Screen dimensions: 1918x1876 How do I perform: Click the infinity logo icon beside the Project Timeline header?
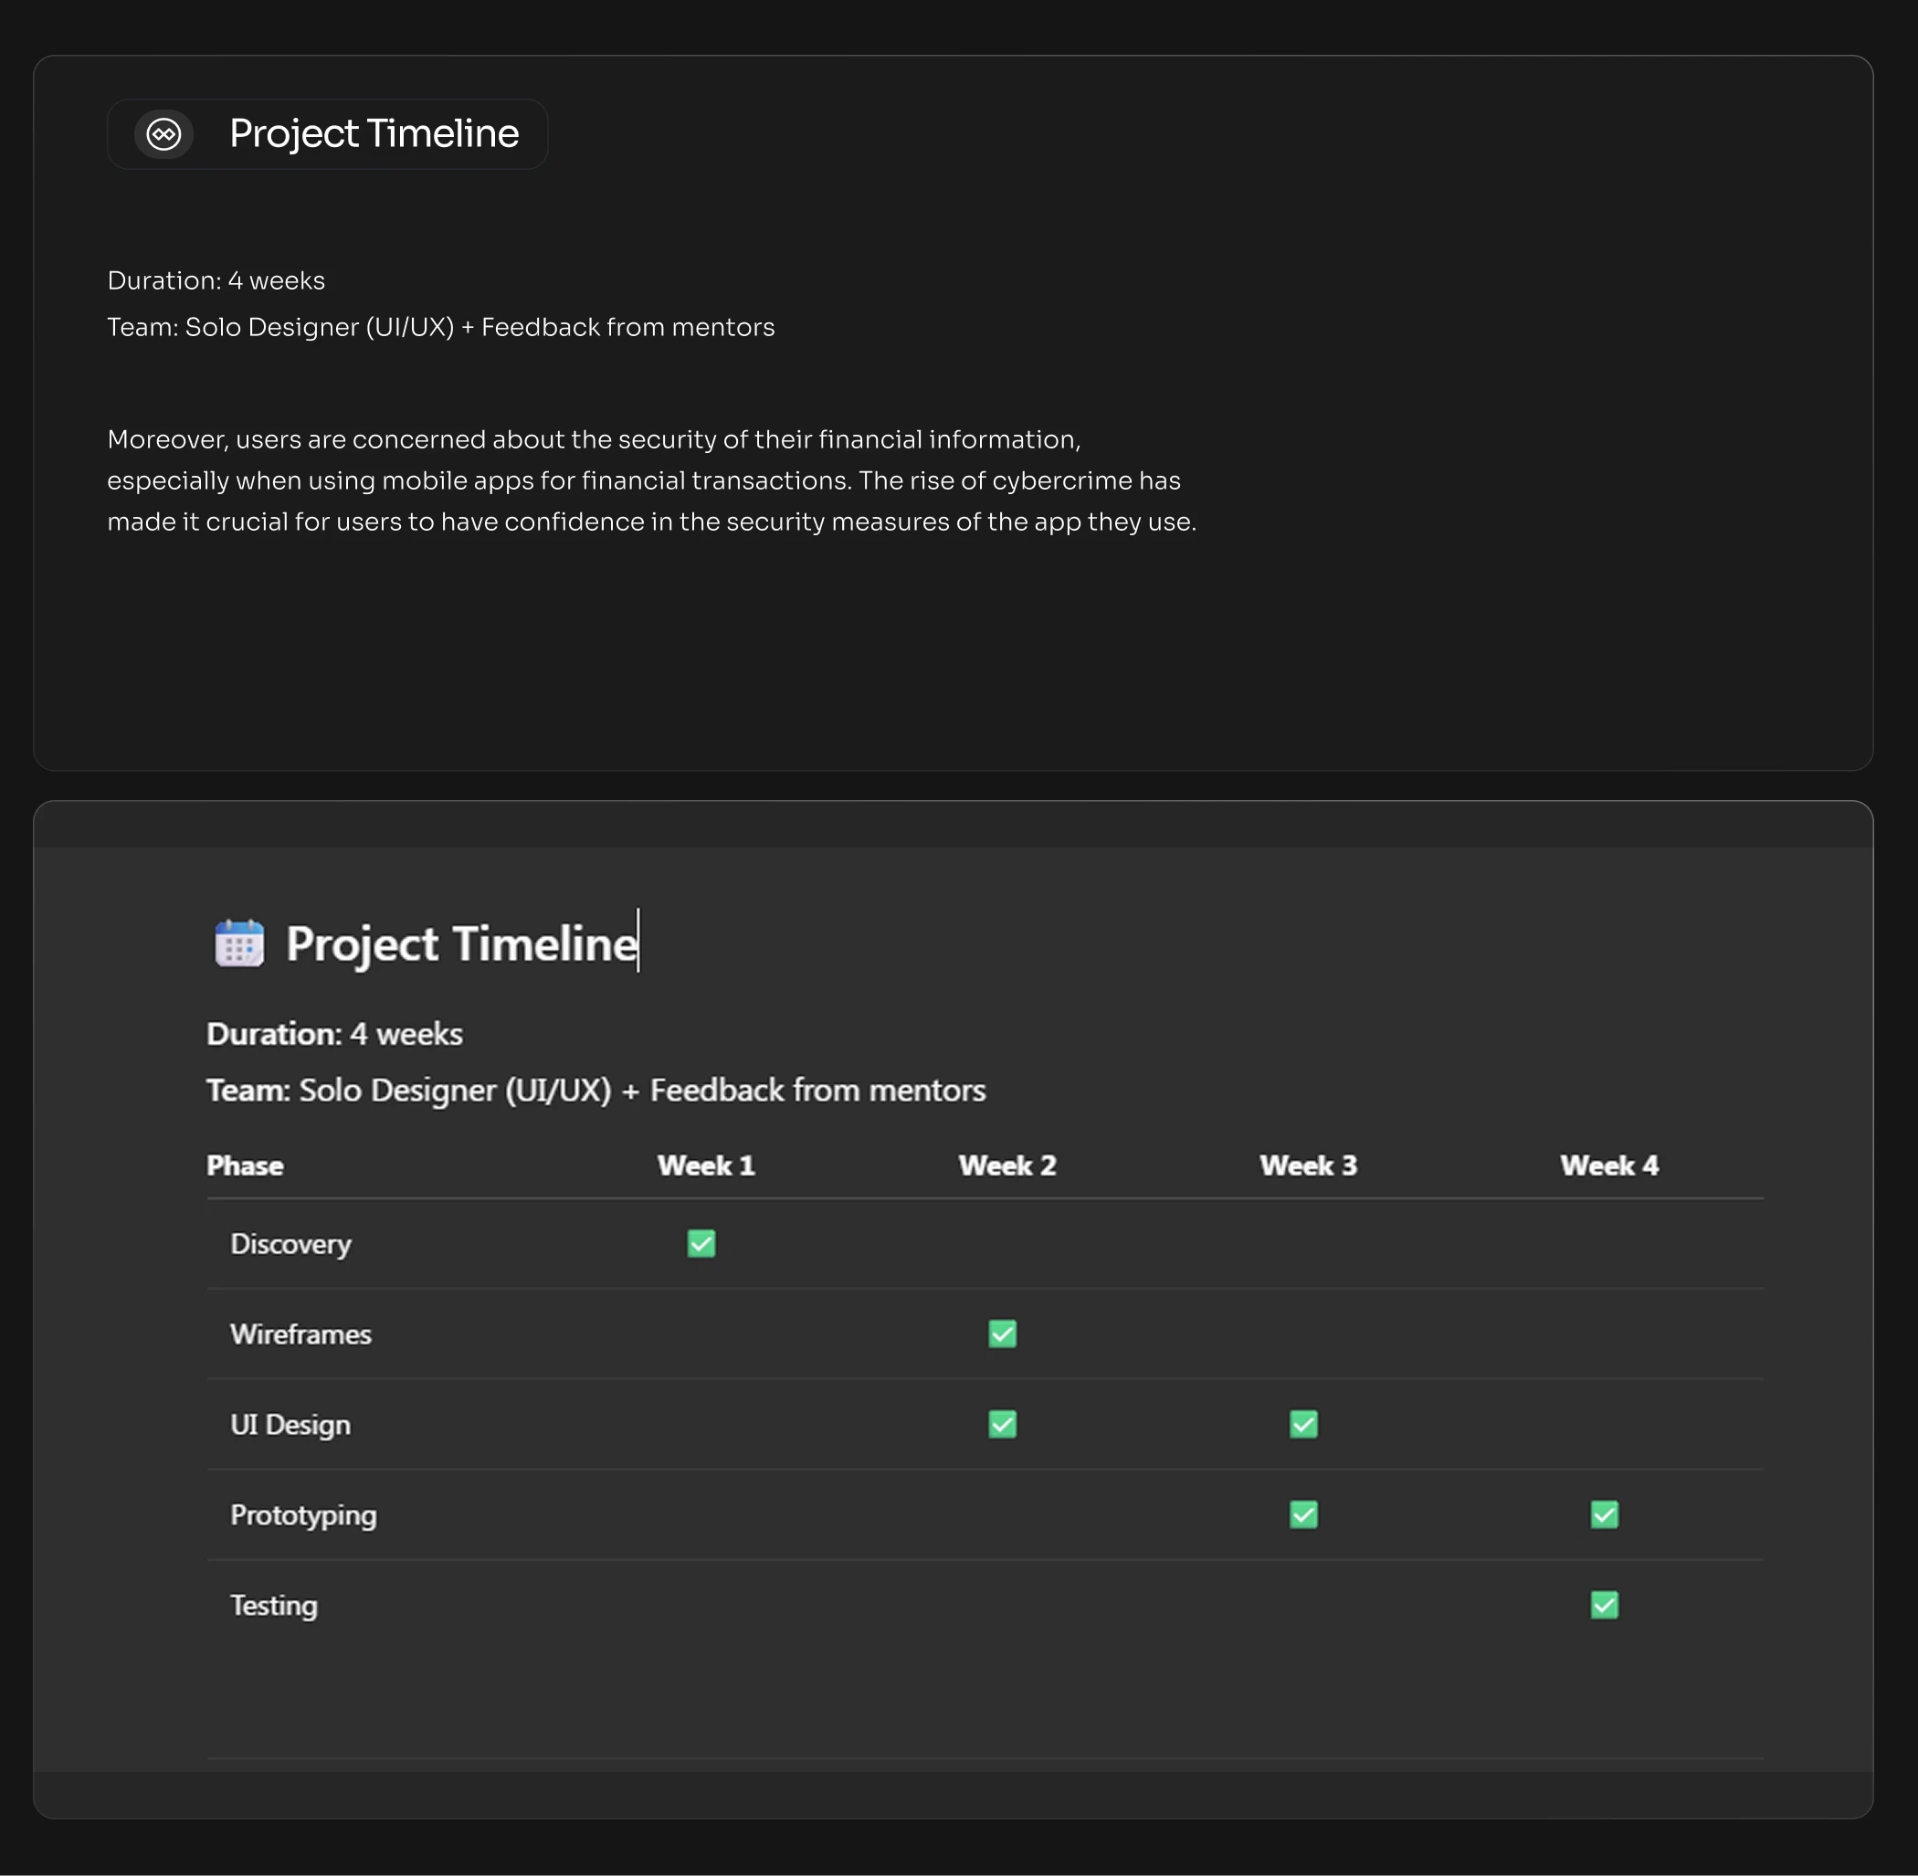coord(163,134)
